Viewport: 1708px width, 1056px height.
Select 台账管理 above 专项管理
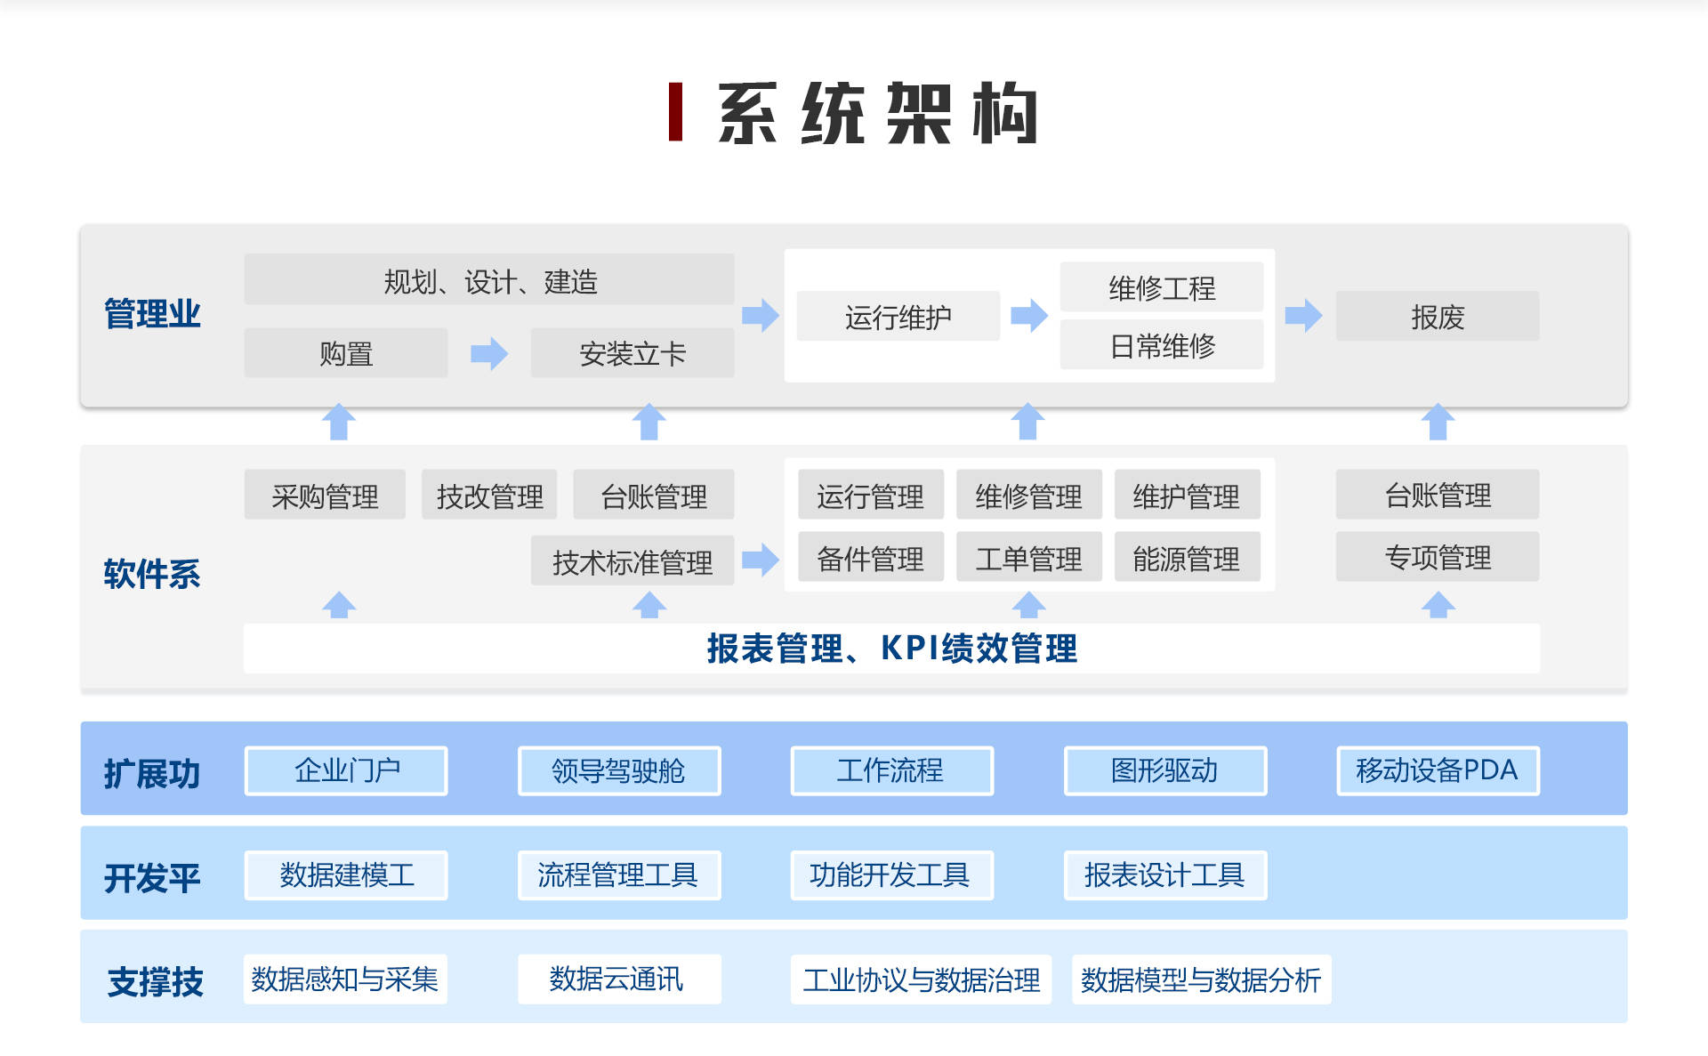pyautogui.click(x=1438, y=495)
